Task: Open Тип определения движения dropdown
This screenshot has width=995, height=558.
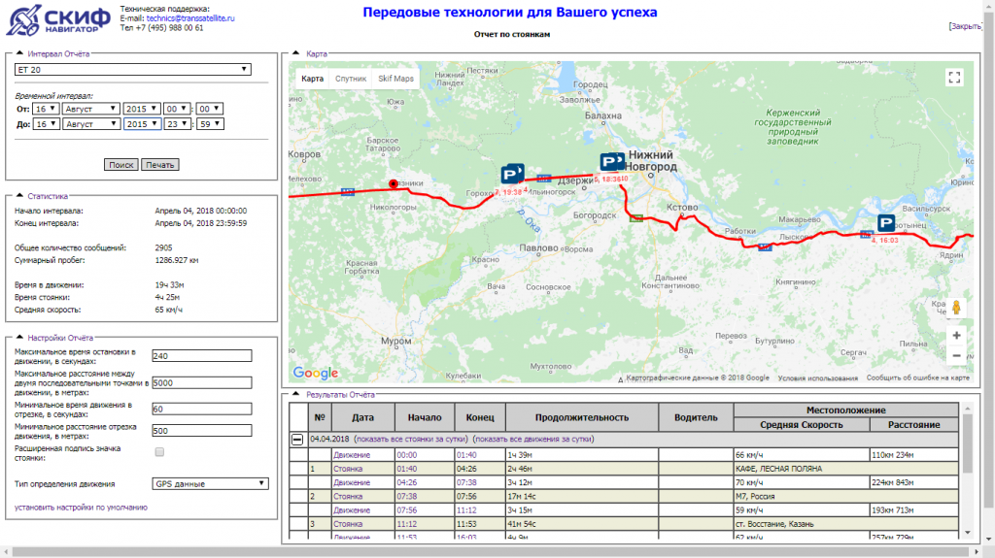Action: tap(210, 484)
